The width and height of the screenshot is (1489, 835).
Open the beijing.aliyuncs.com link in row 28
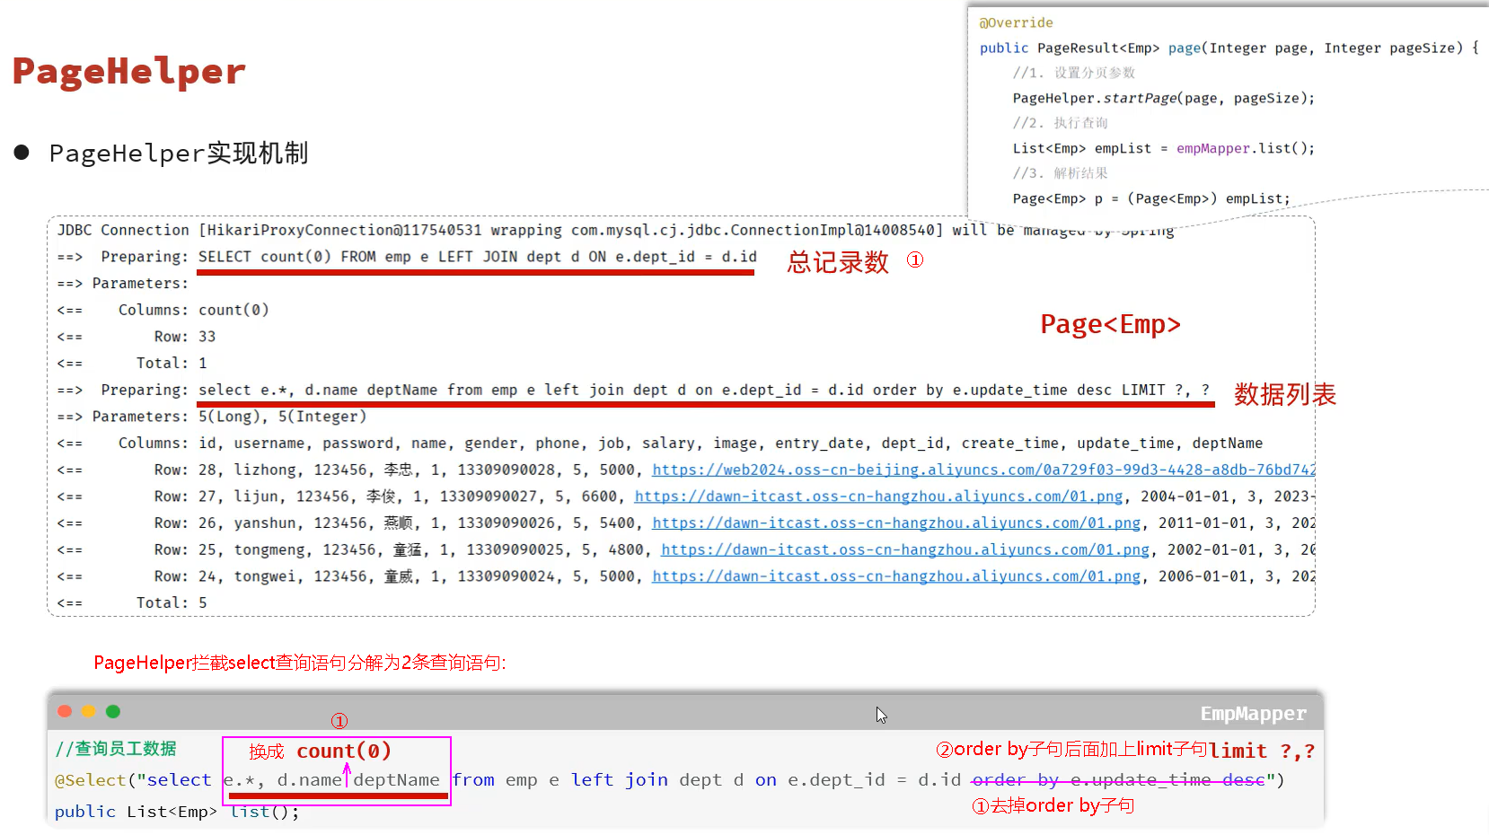[983, 470]
